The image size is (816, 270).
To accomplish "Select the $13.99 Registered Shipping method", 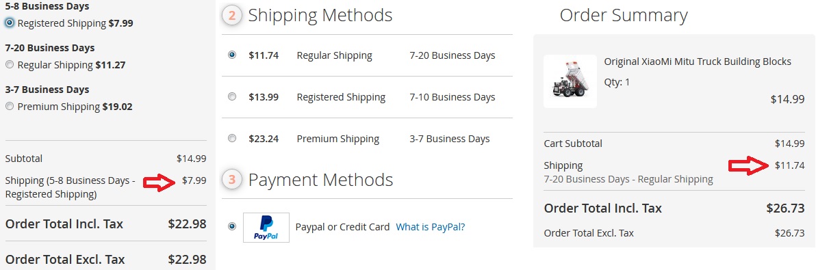I will tap(232, 96).
